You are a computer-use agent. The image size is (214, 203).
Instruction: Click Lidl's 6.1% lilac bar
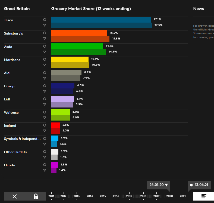[62, 99]
